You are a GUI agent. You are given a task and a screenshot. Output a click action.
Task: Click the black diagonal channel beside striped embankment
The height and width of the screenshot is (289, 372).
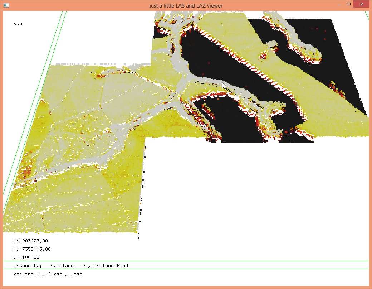(x=215, y=61)
